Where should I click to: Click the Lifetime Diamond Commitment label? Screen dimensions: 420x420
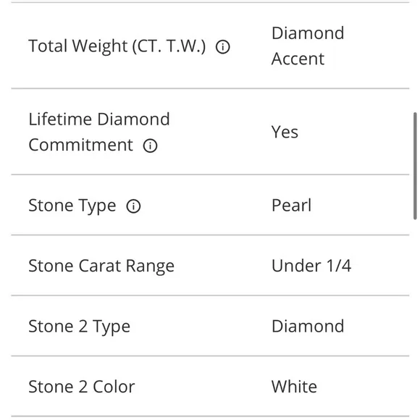99,132
